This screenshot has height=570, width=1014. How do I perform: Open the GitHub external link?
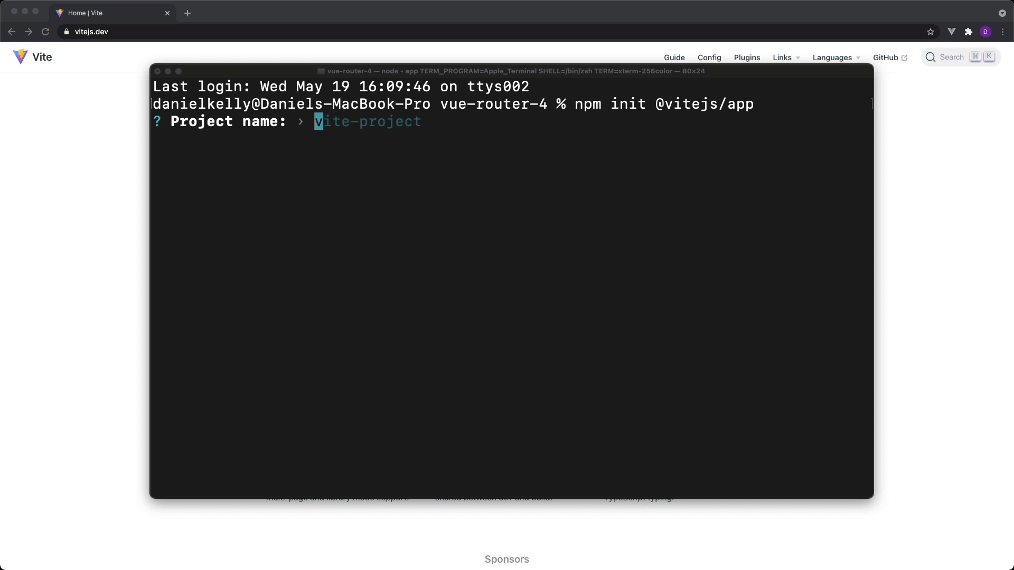click(889, 58)
